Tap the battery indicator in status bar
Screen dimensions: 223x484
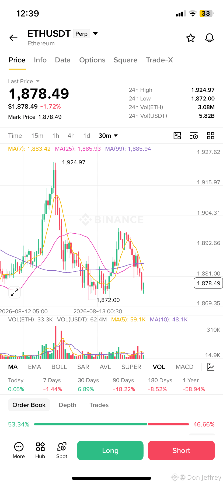click(x=206, y=14)
